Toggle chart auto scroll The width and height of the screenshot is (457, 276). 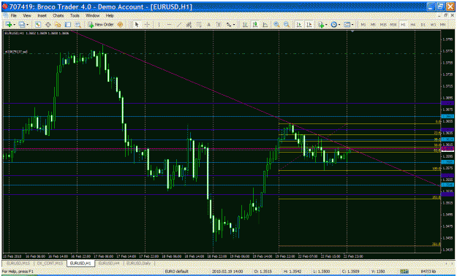pos(299,25)
